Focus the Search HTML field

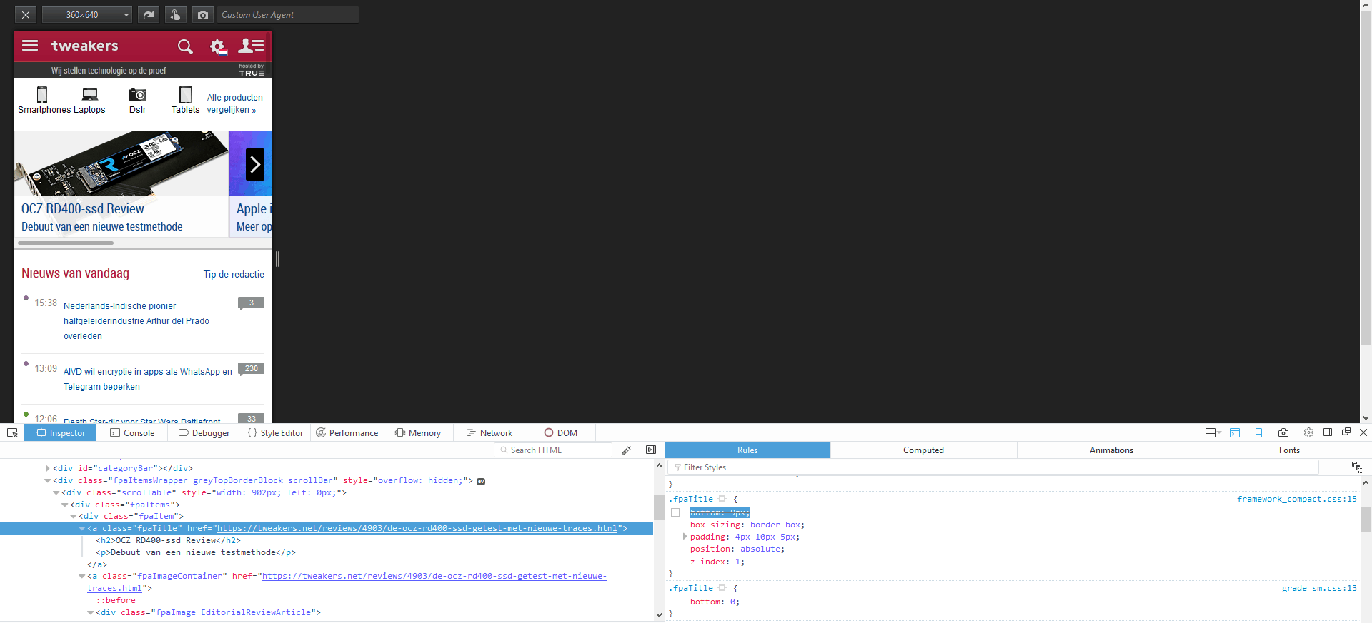coord(553,450)
